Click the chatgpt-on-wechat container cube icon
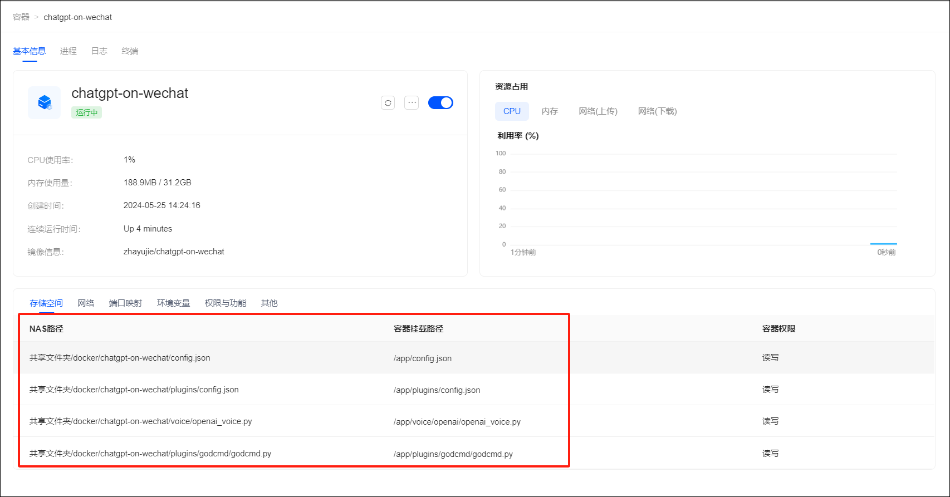Image resolution: width=950 pixels, height=497 pixels. (x=45, y=102)
